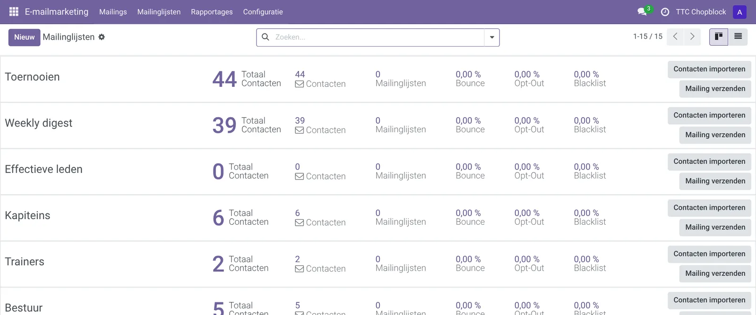Send mailing to Kapiteins list
Viewport: 756px width, 315px height.
(715, 228)
